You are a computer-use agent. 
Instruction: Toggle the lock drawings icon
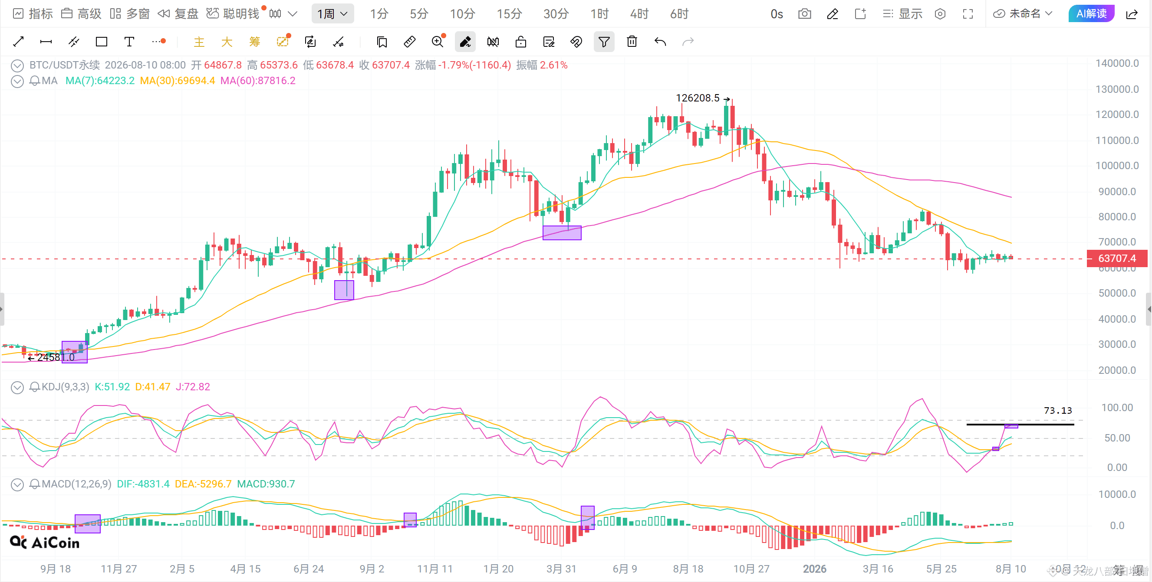[x=520, y=42]
